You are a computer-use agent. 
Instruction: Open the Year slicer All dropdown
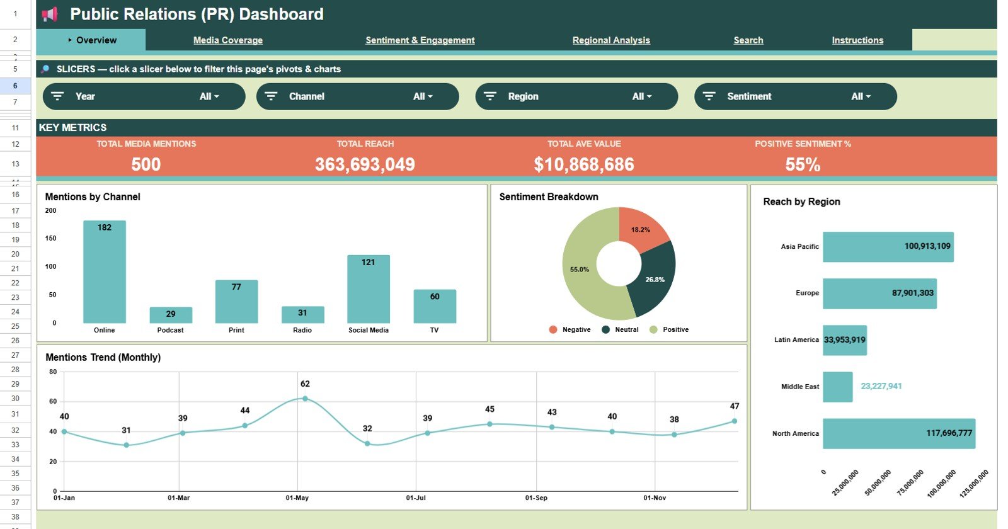coord(209,96)
